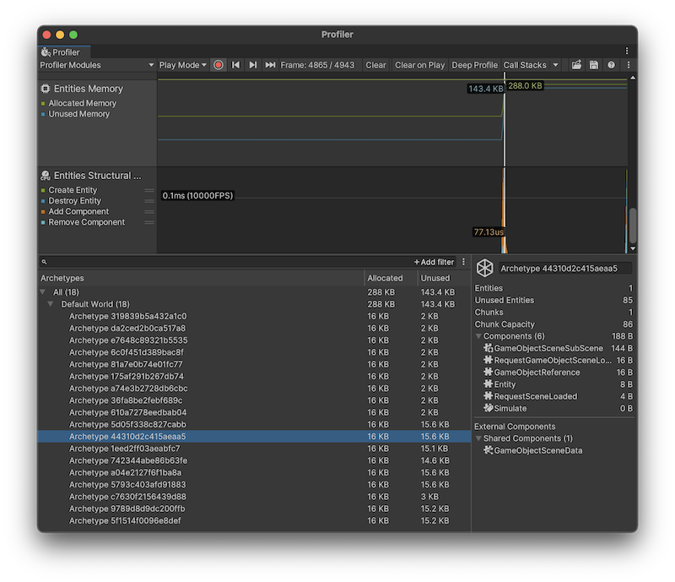Toggle Clear on Play
The image size is (675, 582).
[x=419, y=64]
